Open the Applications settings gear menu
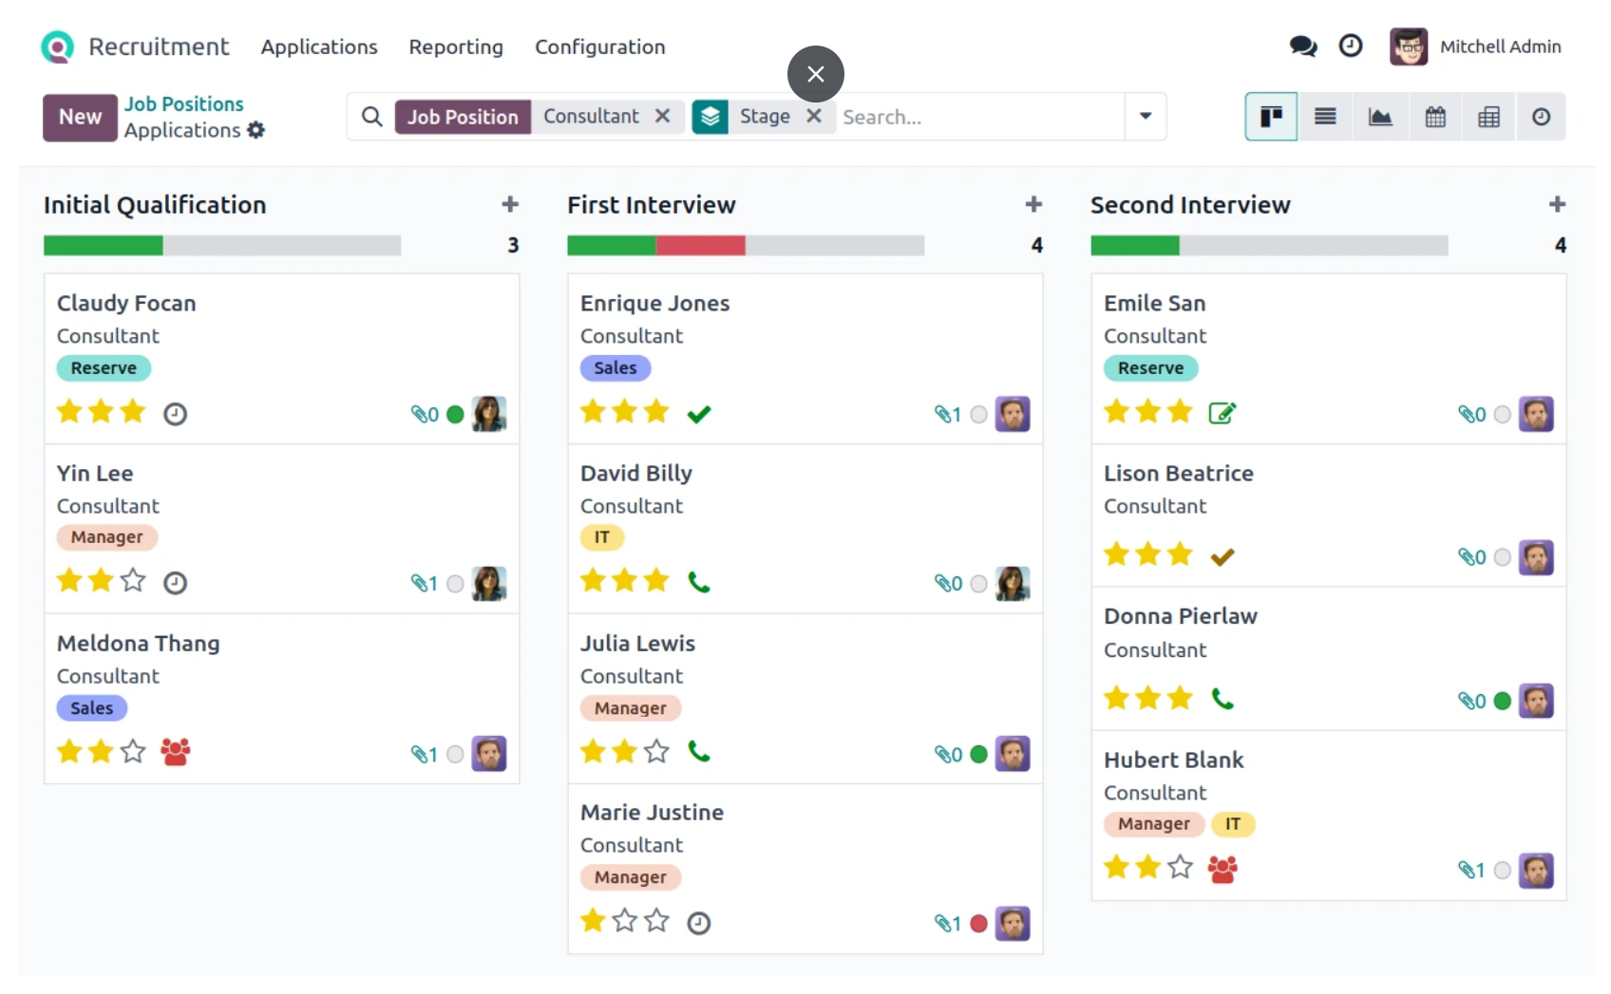Image resolution: width=1611 pixels, height=994 pixels. [256, 130]
